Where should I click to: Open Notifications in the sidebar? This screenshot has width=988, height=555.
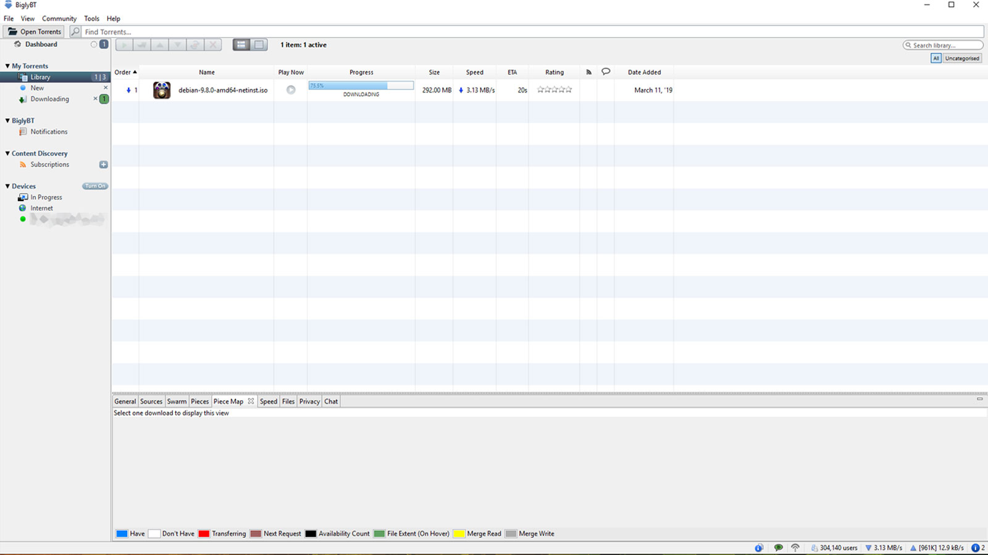[x=49, y=132]
